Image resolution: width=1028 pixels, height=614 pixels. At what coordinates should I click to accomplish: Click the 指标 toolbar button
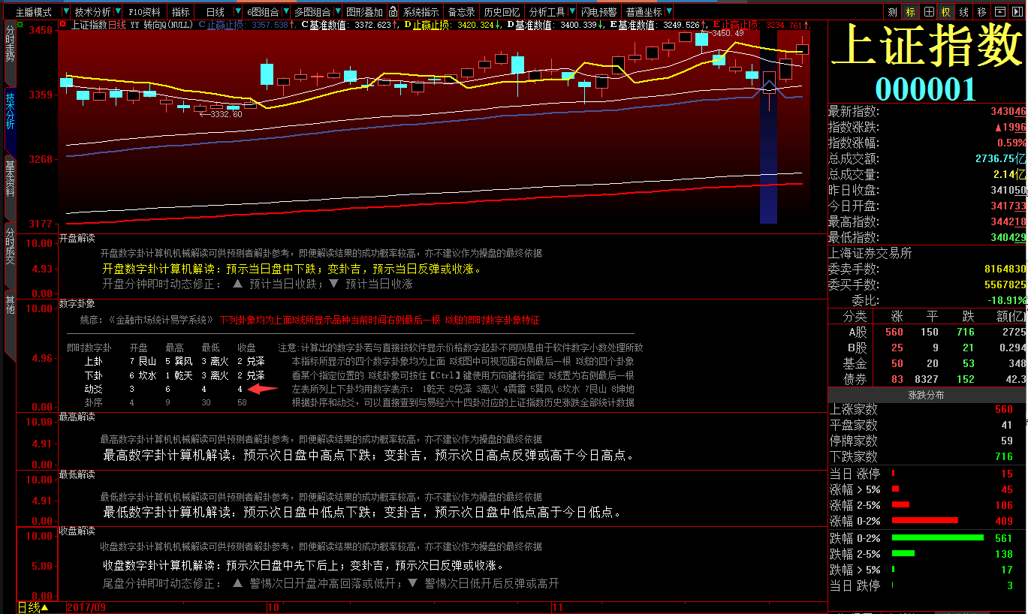[181, 12]
